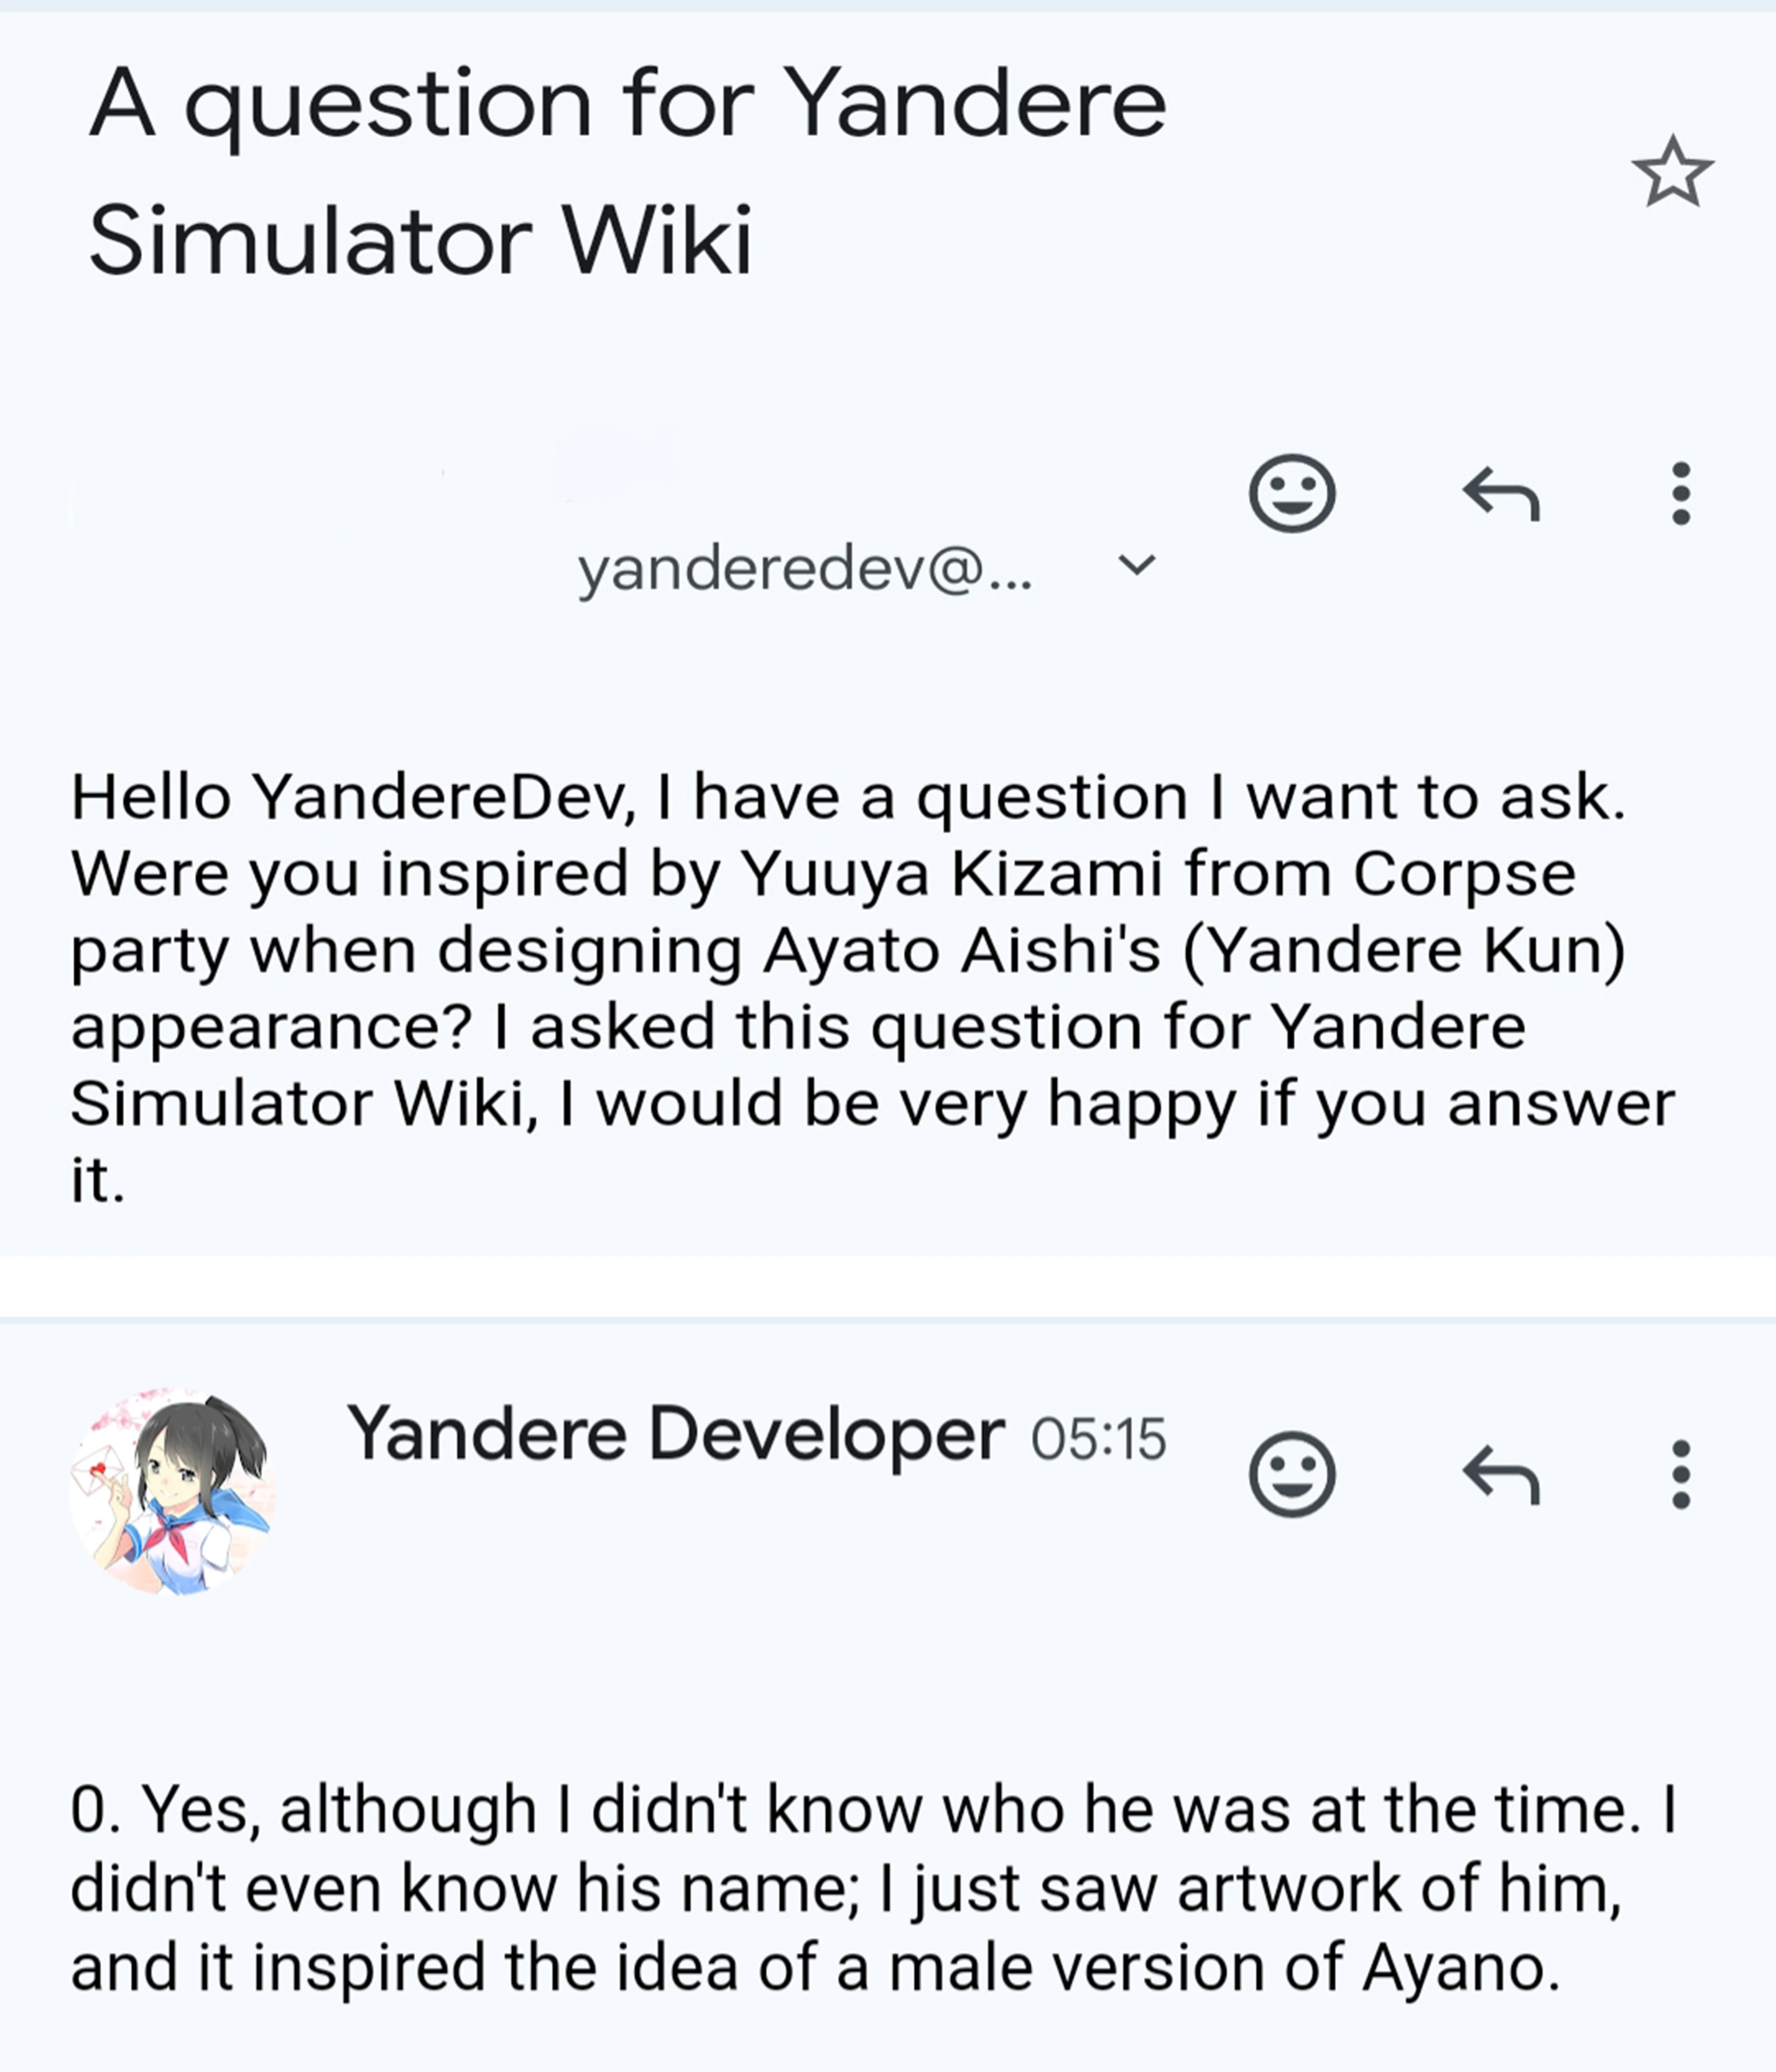Star the Yandere Simulator Wiki conversation
This screenshot has width=1776, height=2072.
point(1672,172)
